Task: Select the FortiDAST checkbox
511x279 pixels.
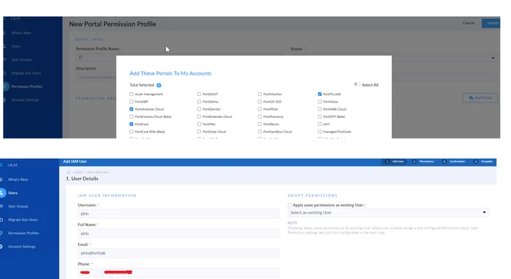Action: click(x=199, y=94)
